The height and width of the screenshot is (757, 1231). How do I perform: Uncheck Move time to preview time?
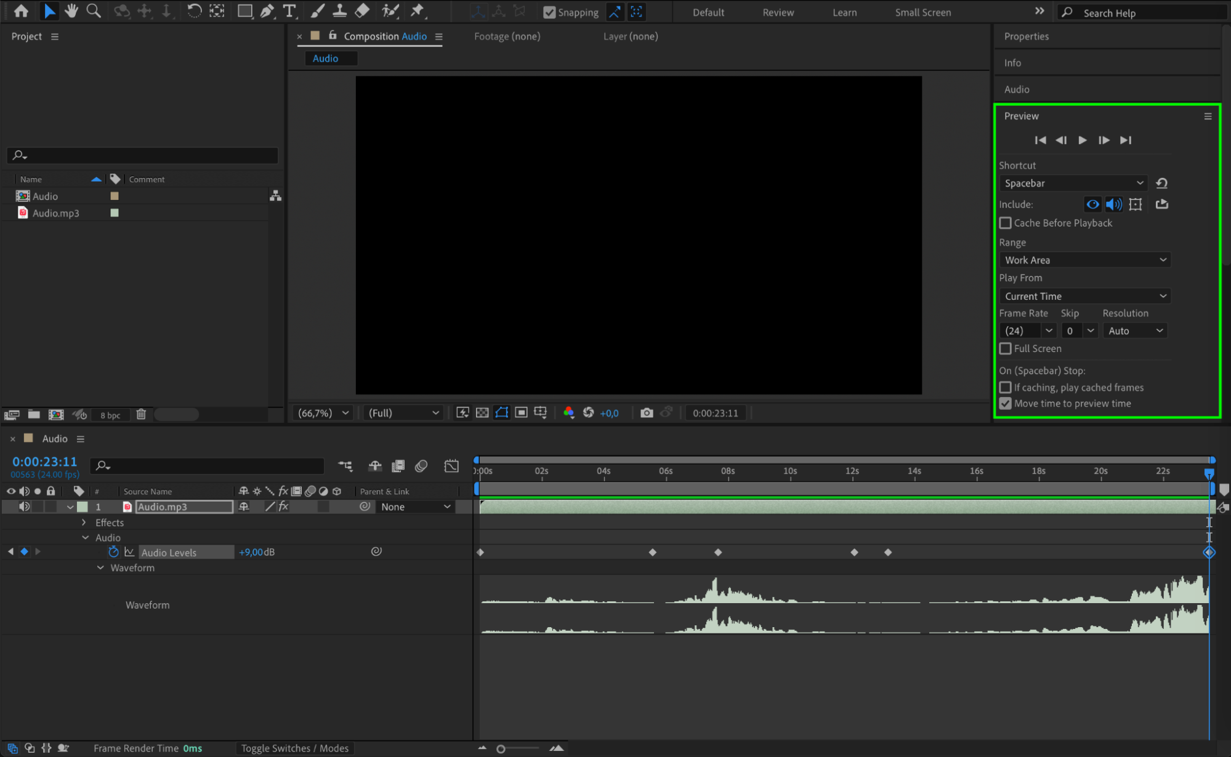[x=1006, y=404]
